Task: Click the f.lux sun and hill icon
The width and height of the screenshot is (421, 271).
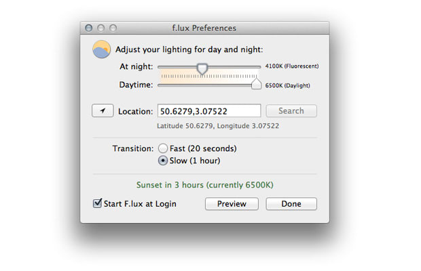Action: (101, 49)
